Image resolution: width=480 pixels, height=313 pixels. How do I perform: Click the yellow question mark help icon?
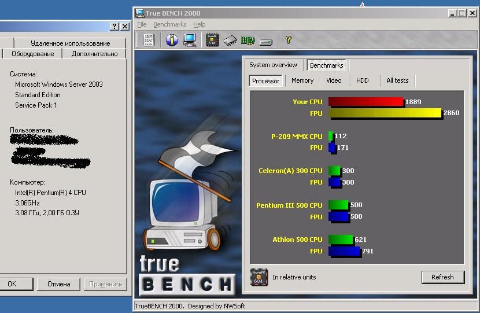[x=288, y=40]
